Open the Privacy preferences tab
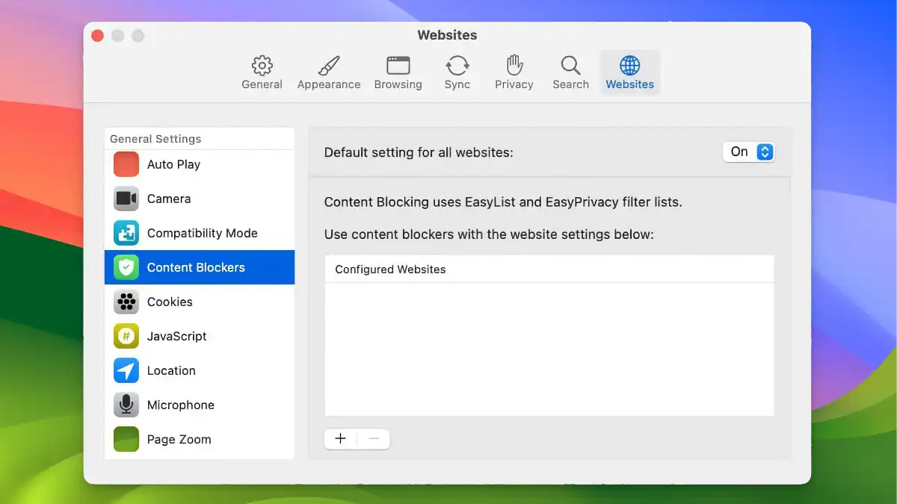Screen dimensions: 897x504 [514, 72]
